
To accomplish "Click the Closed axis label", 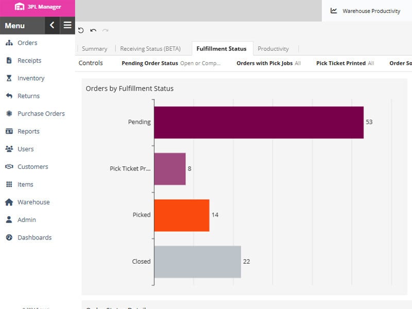I will click(141, 261).
